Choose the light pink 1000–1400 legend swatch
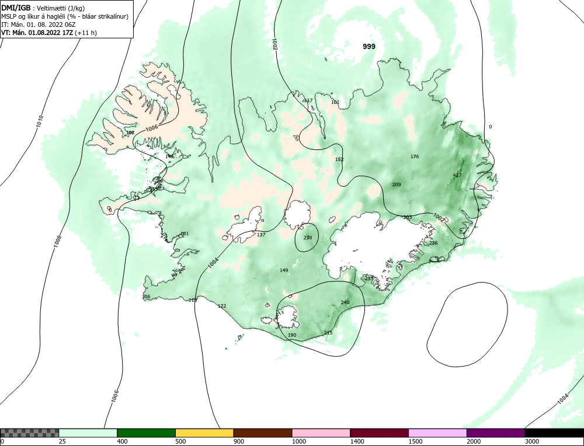 point(321,433)
